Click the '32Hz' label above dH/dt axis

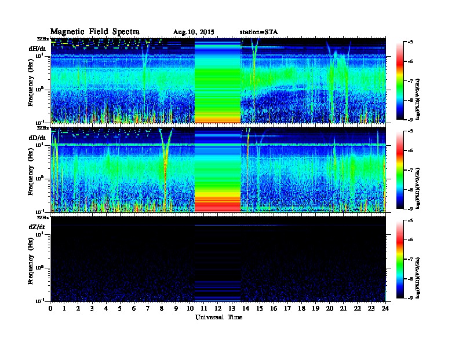point(43,38)
